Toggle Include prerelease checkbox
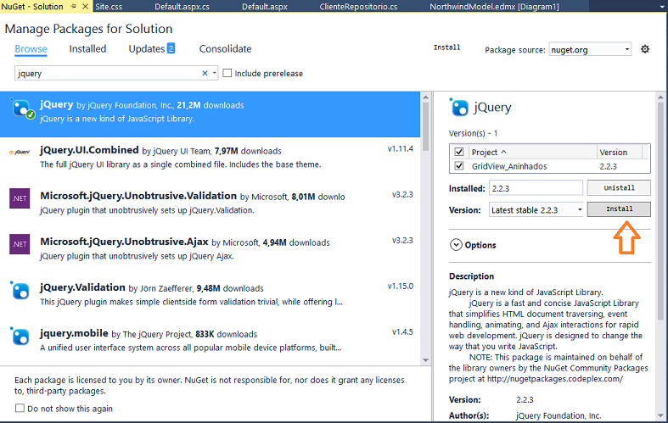668x423 pixels. 227,73
